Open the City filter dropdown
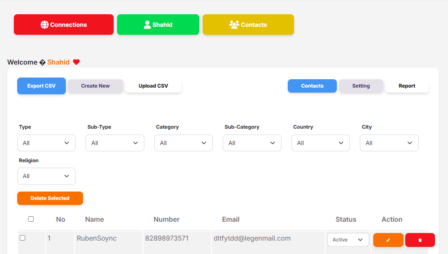Screen dimensions: 448x254 pyautogui.click(x=389, y=143)
